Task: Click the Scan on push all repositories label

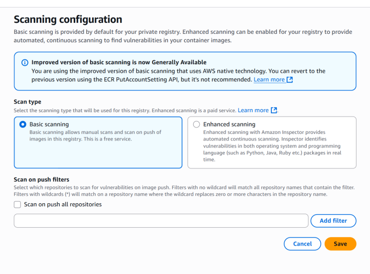Action: tap(63, 204)
